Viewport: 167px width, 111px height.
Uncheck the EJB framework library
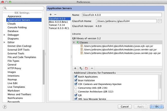[76, 95]
